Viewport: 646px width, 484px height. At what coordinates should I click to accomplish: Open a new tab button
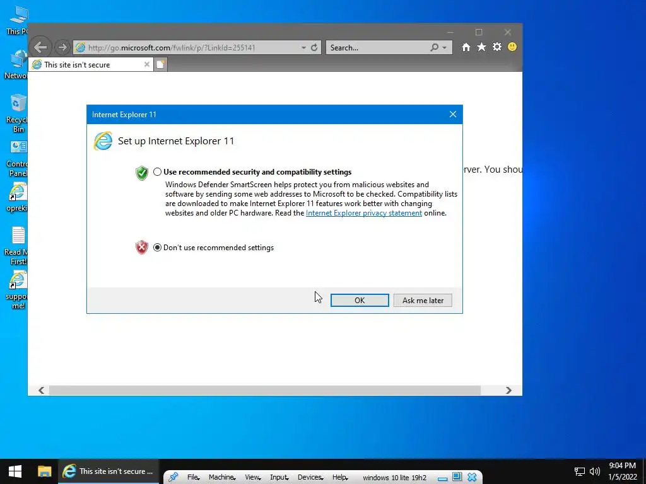coord(161,65)
